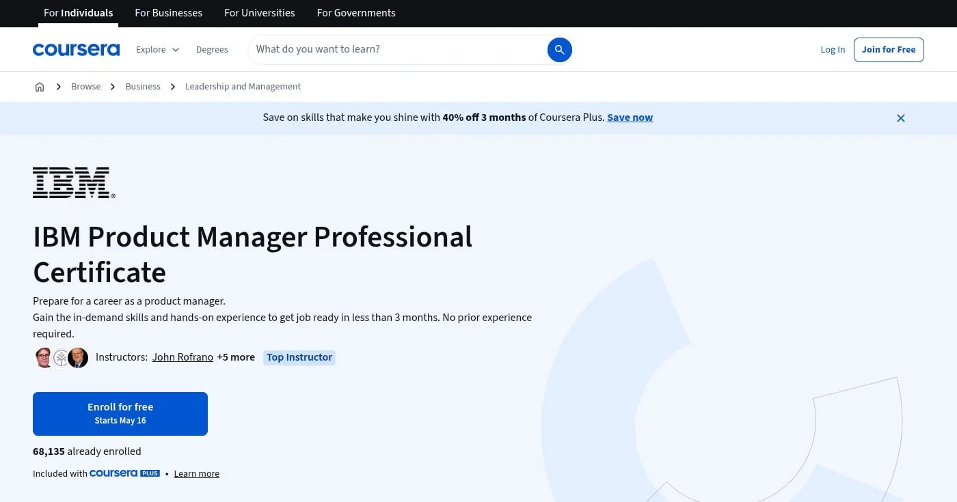Go to the home breadcrumb icon
The height and width of the screenshot is (502, 957).
coord(40,87)
